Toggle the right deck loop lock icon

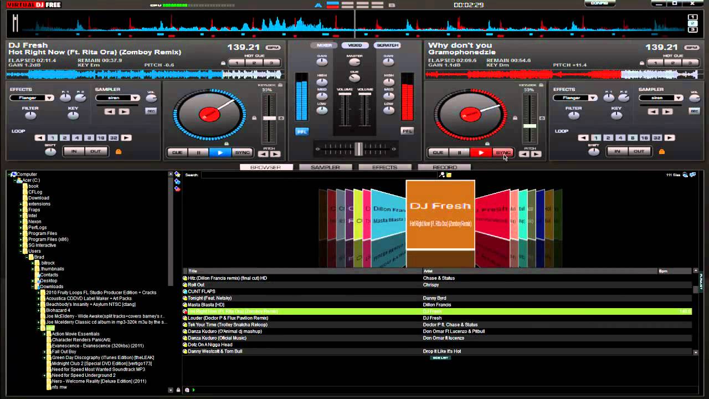(x=661, y=151)
